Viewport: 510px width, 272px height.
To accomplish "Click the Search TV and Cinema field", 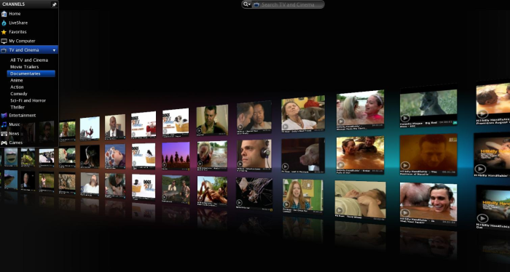I will [x=289, y=4].
